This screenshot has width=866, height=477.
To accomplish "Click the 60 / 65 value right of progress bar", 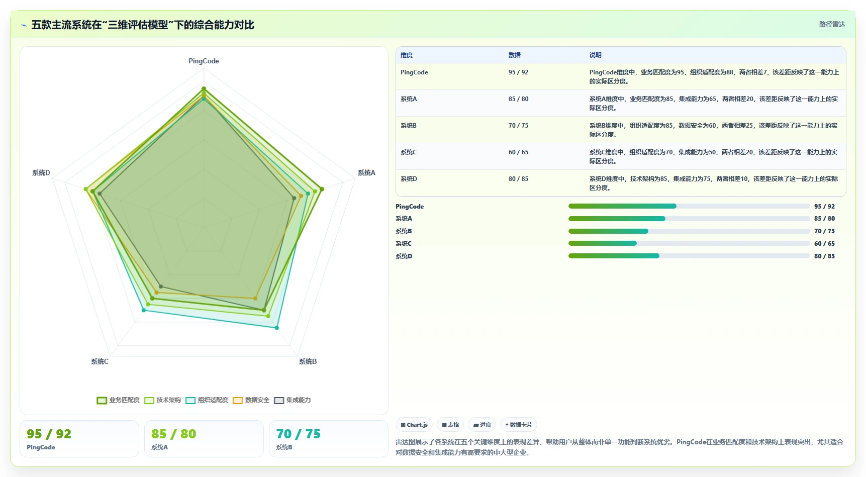I will (824, 244).
